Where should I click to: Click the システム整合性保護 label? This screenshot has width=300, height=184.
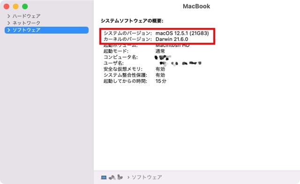[x=125, y=75]
